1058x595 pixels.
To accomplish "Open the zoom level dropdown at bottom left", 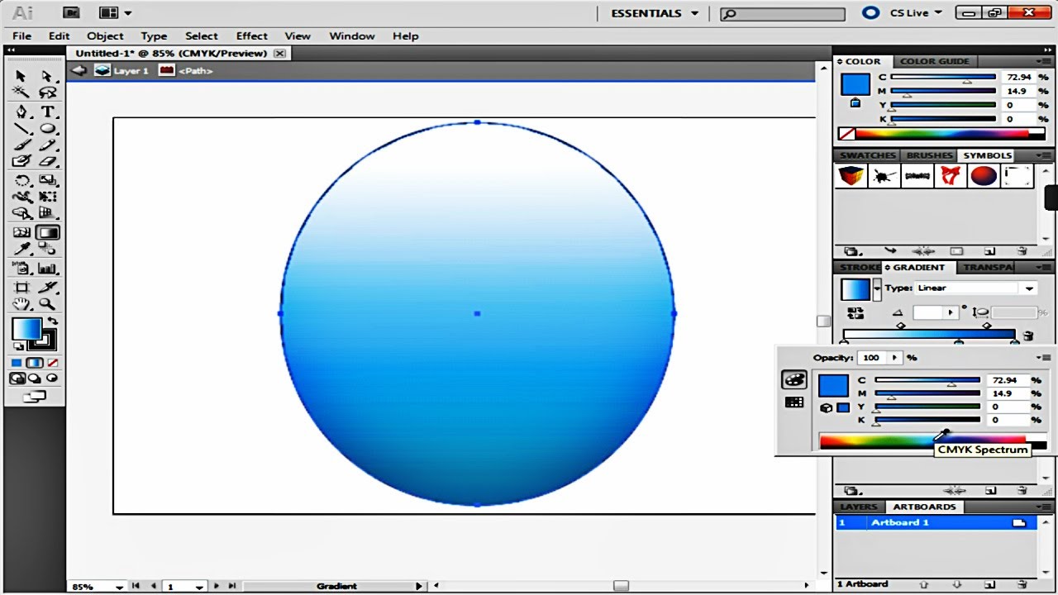I will point(118,587).
